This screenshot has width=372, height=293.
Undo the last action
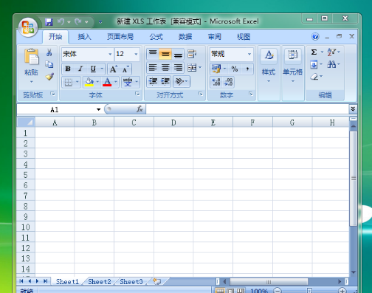pos(61,22)
